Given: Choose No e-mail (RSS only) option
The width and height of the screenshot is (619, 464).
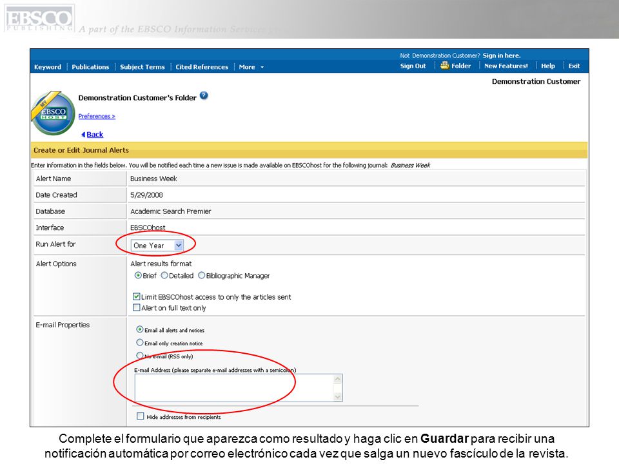Looking at the screenshot, I should click(x=140, y=356).
